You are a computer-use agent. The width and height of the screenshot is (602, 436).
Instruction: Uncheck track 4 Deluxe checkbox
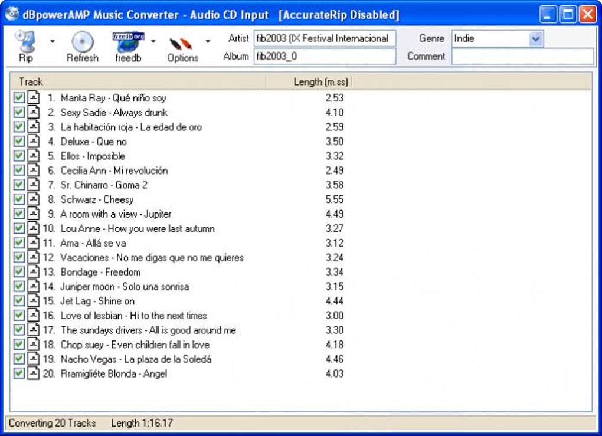[x=19, y=141]
